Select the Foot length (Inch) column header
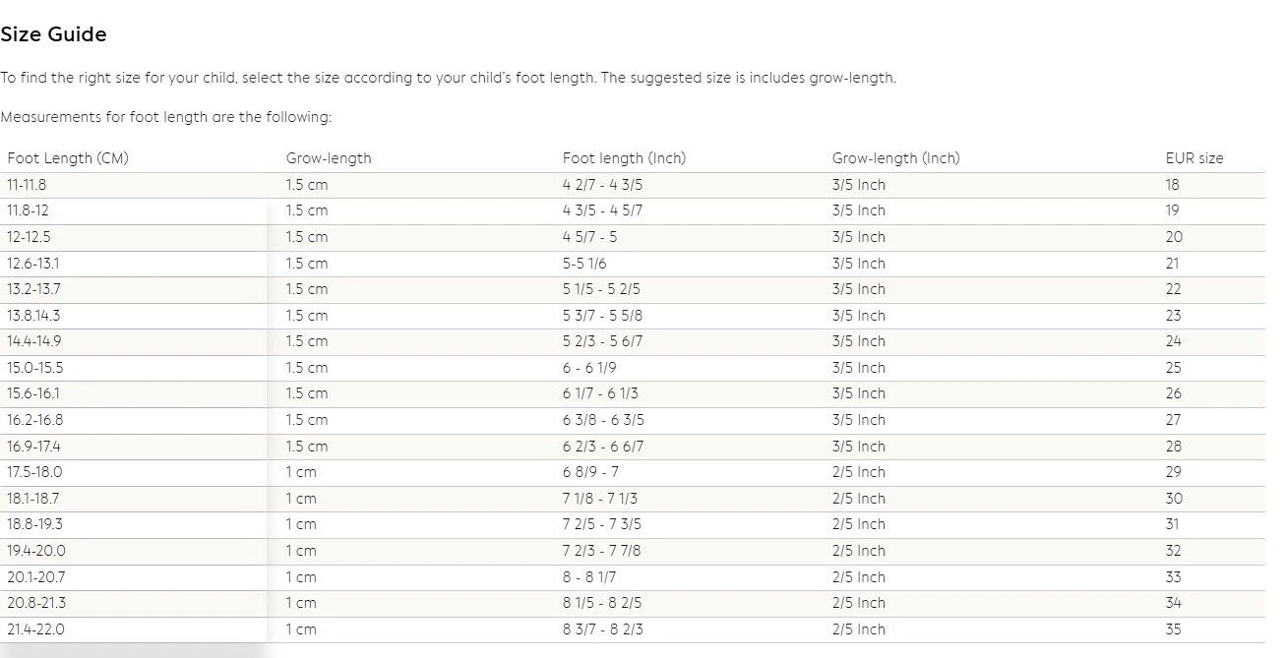 tap(624, 158)
